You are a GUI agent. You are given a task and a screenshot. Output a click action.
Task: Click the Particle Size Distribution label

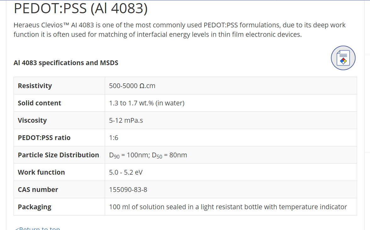pyautogui.click(x=59, y=155)
